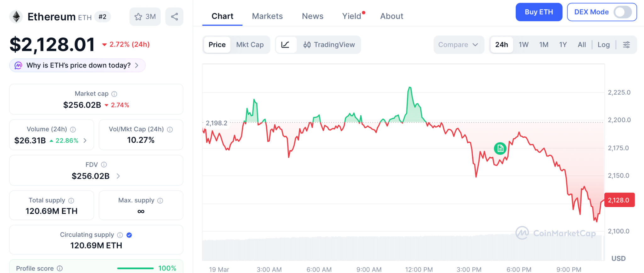Click the FDV info icon
This screenshot has height=273, width=644.
pos(104,165)
